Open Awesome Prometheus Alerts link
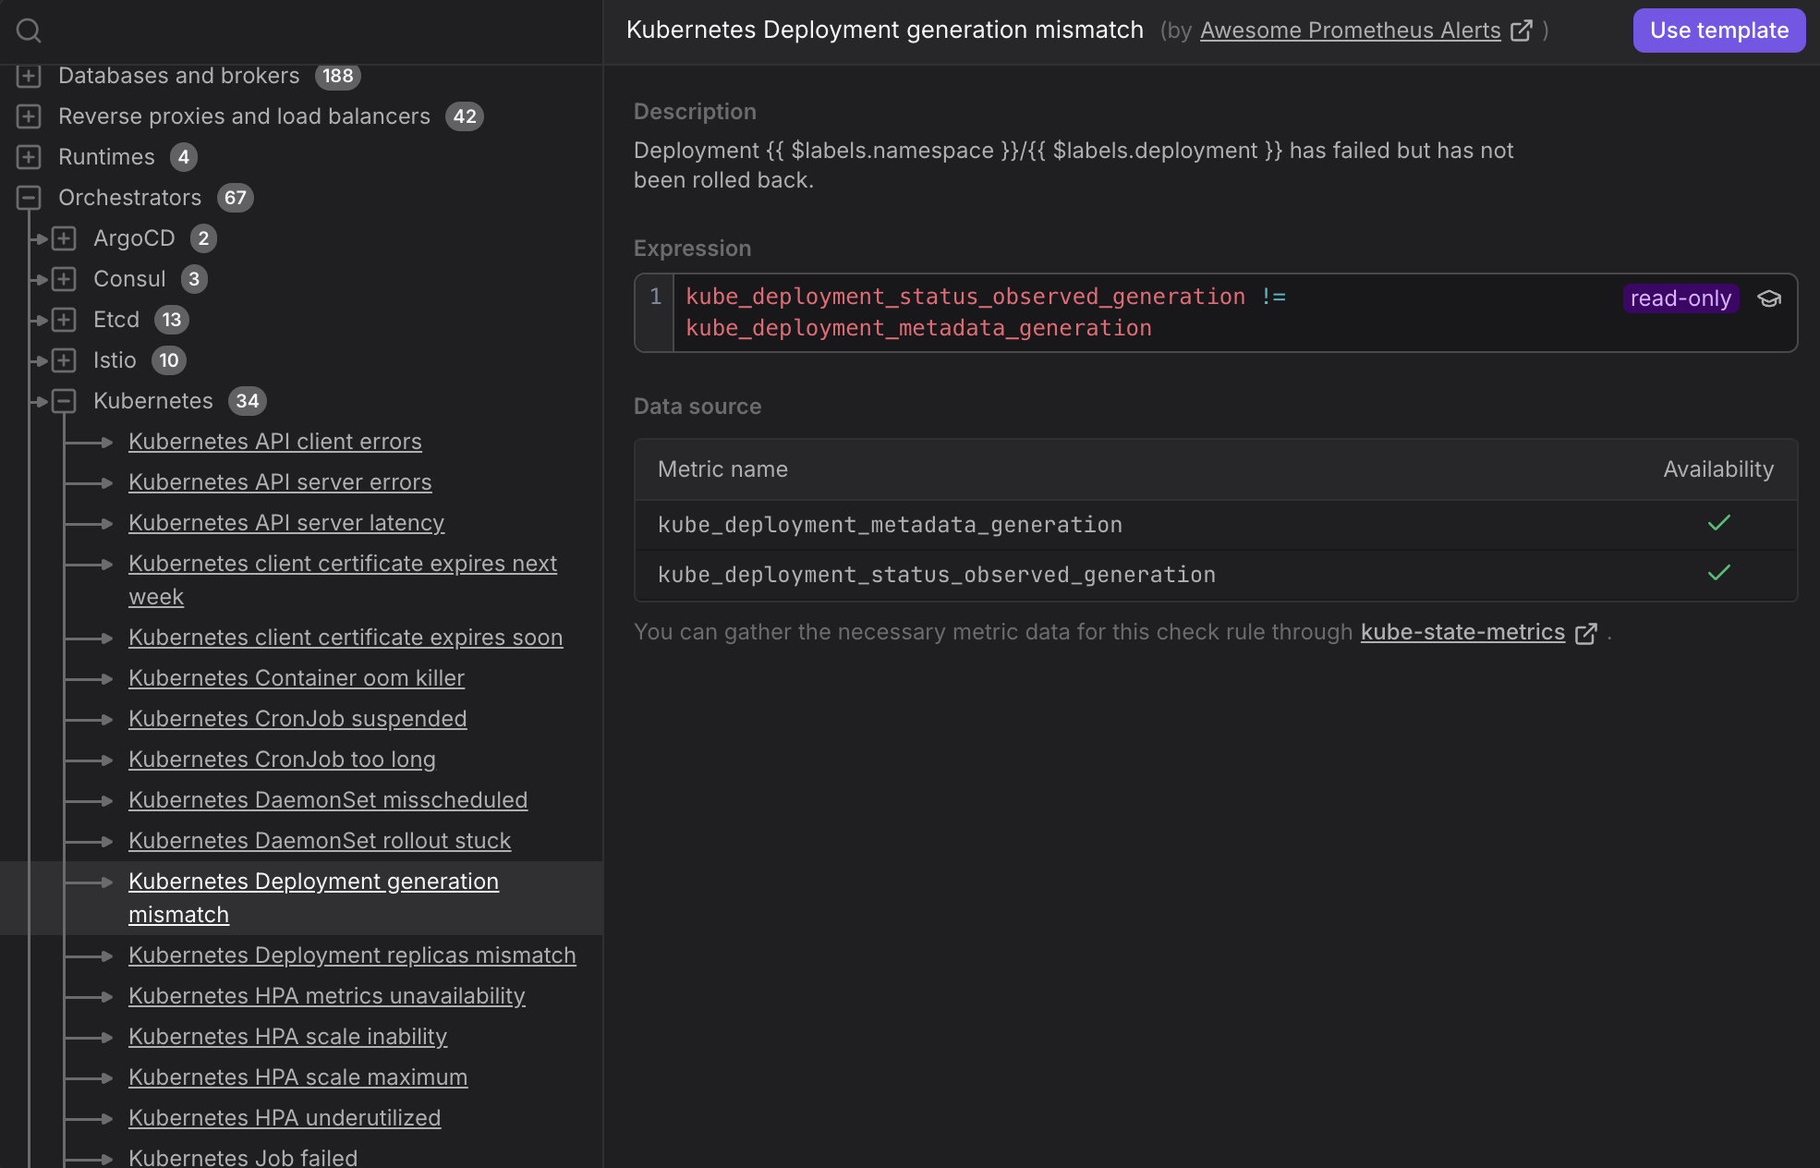The width and height of the screenshot is (1820, 1168). 1350,30
